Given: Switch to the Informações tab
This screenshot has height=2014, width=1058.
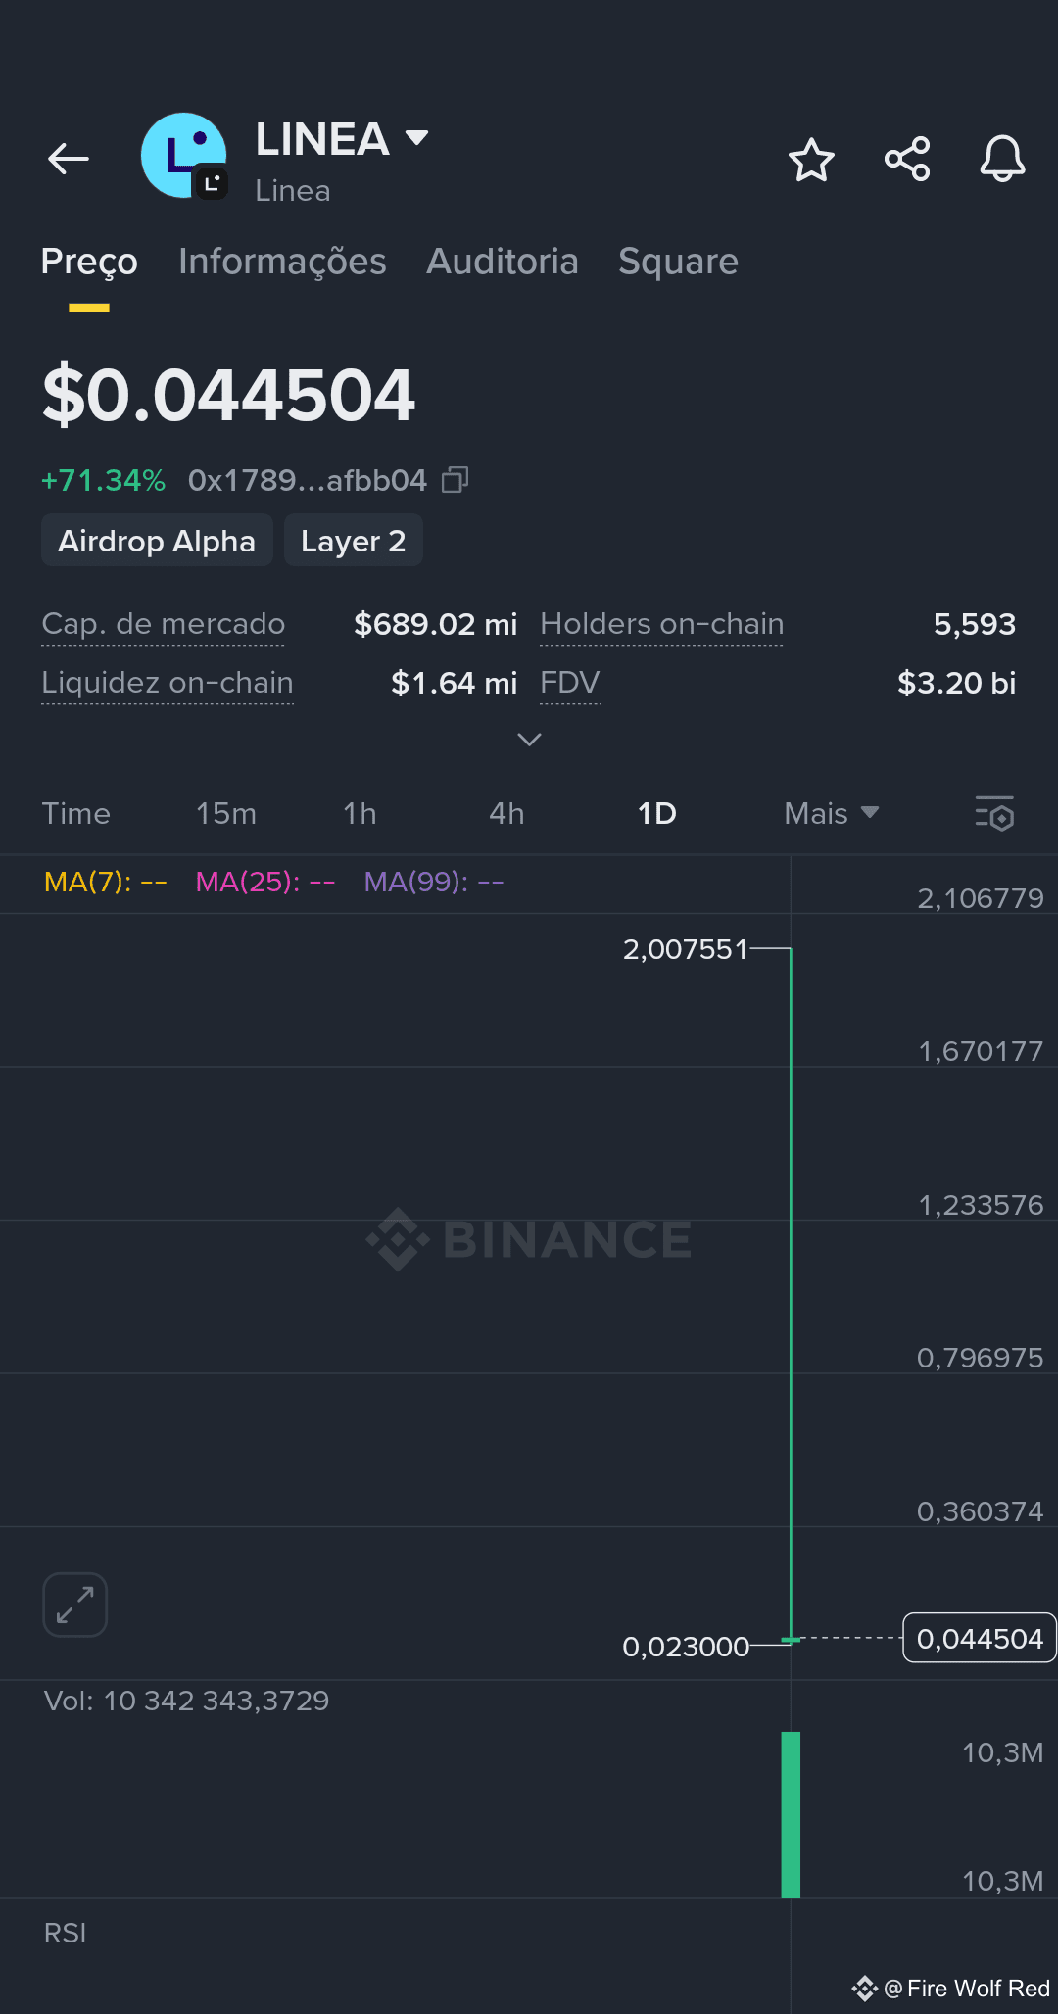Looking at the screenshot, I should [x=282, y=262].
